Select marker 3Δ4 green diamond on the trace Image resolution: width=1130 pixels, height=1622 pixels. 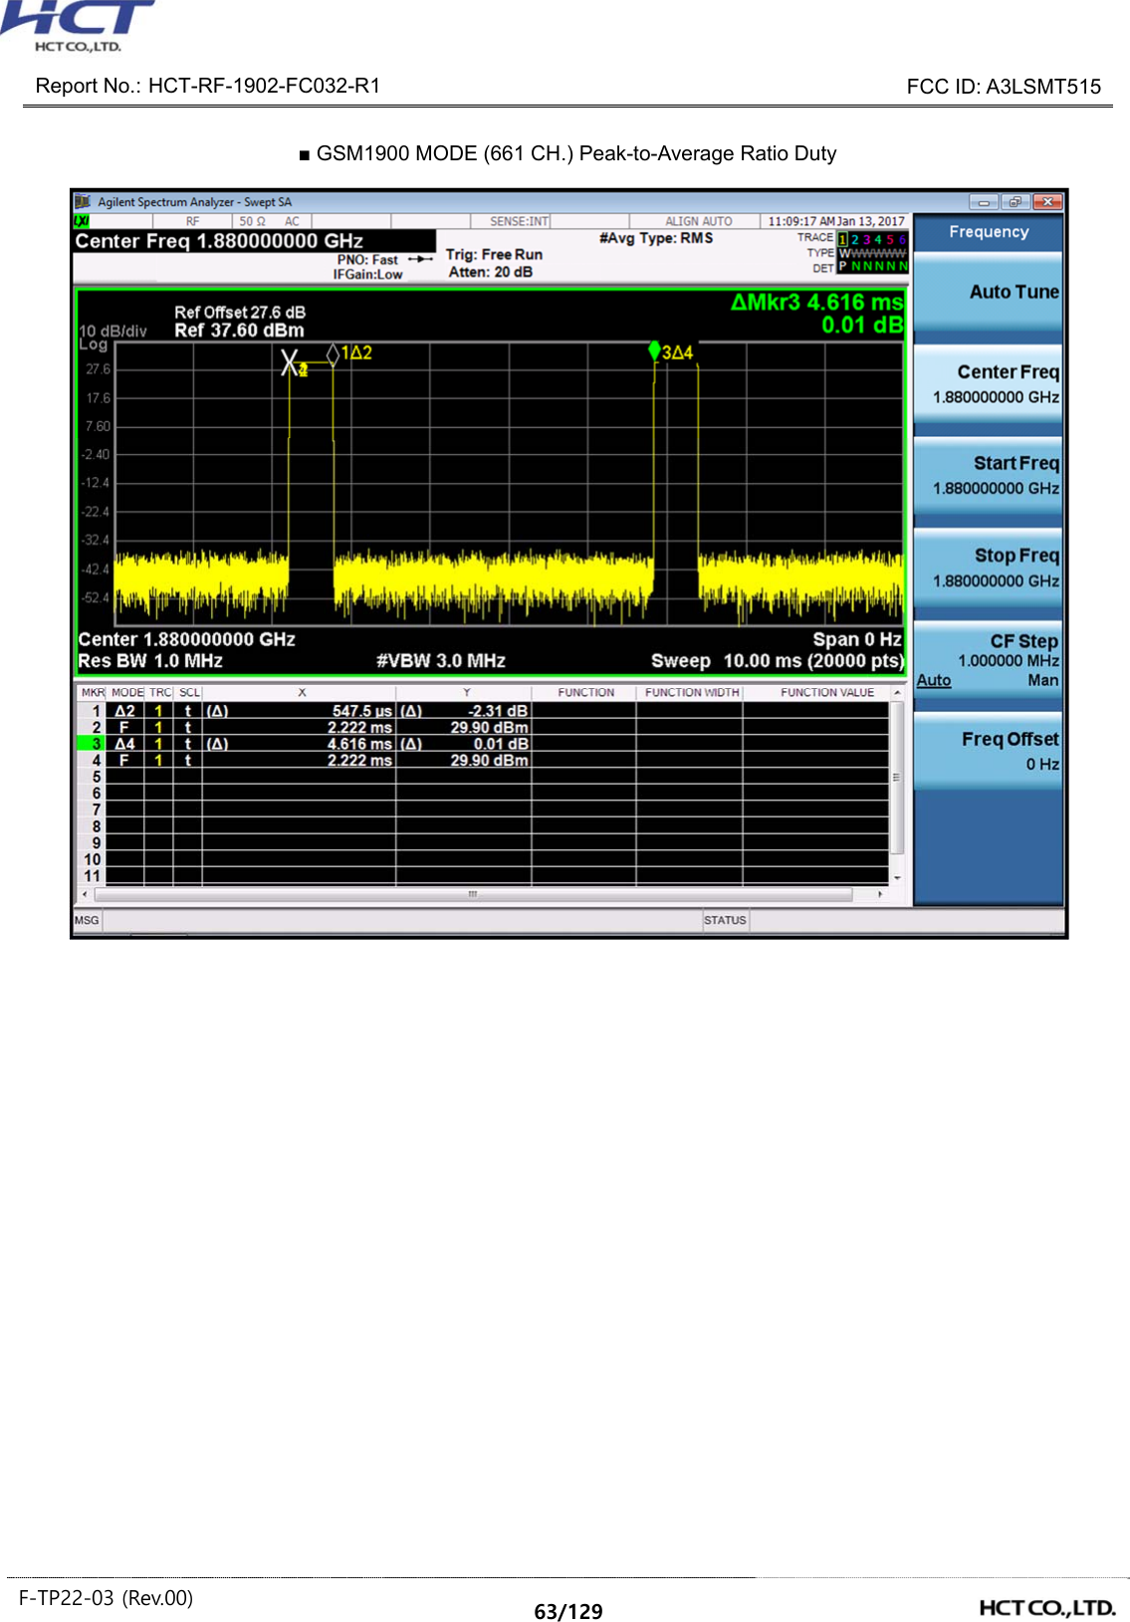pyautogui.click(x=654, y=350)
